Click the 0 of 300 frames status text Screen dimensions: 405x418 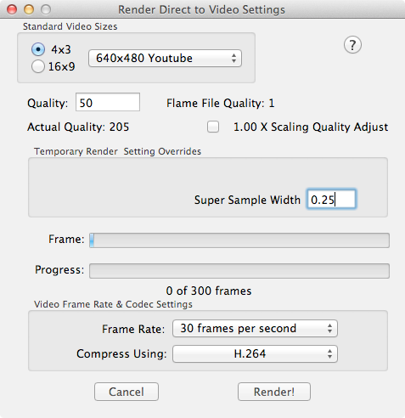click(209, 291)
